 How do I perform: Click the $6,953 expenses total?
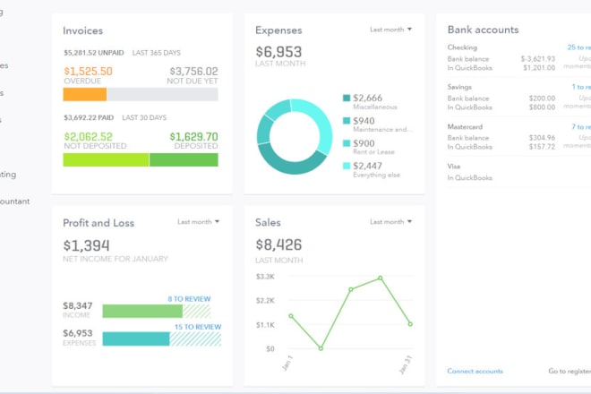point(278,52)
